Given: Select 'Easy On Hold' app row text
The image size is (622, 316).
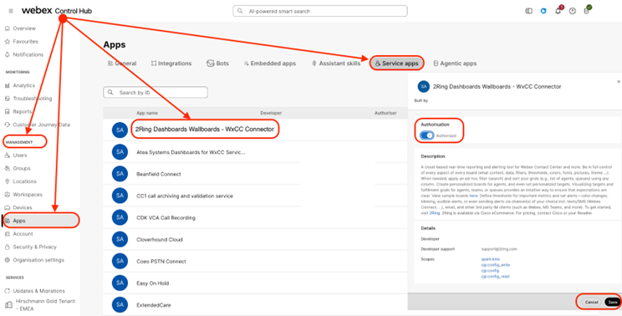Looking at the screenshot, I should tap(153, 283).
